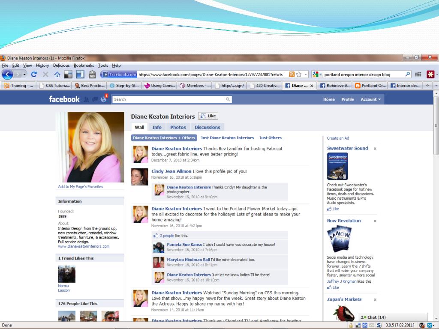This screenshot has width=439, height=329.
Task: Switch the wall filter to Just Others
Action: point(270,138)
